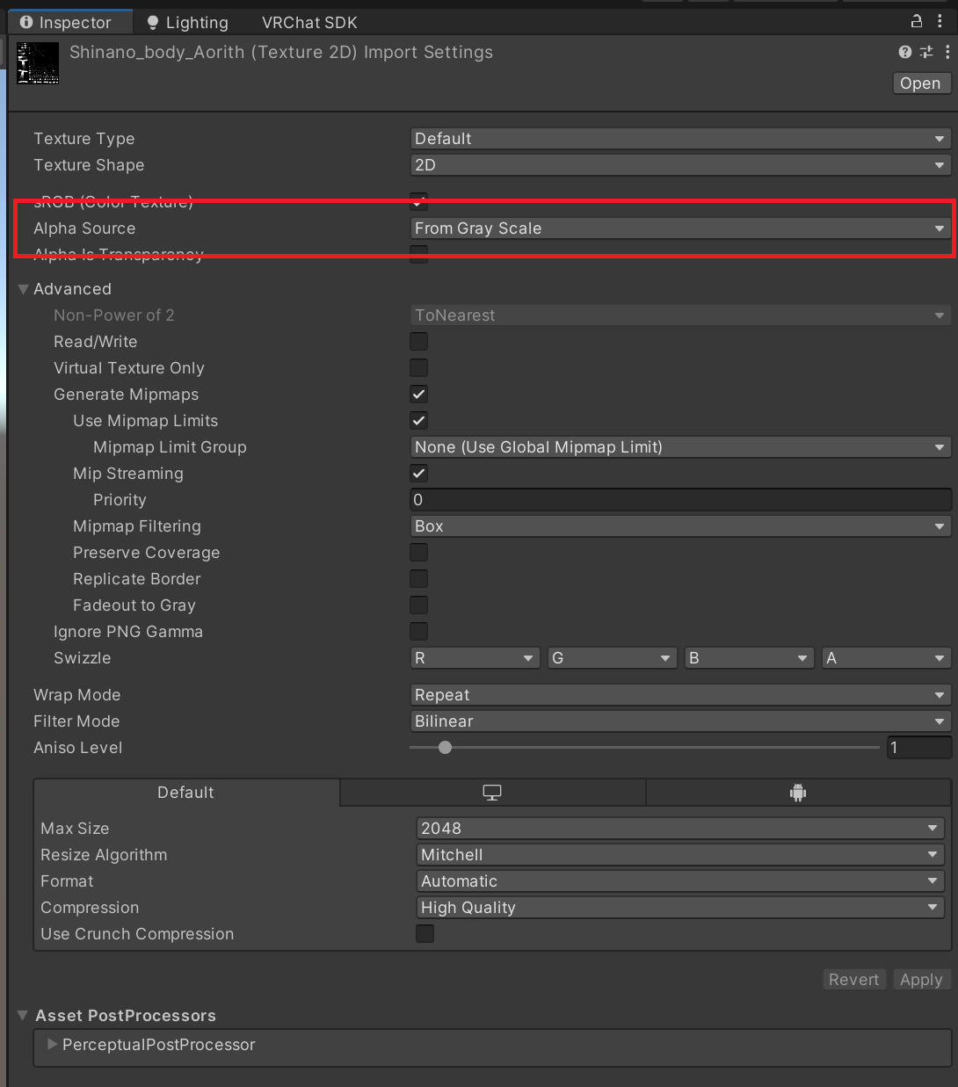958x1087 pixels.
Task: Open the Max Size dropdown
Action: [x=679, y=829]
